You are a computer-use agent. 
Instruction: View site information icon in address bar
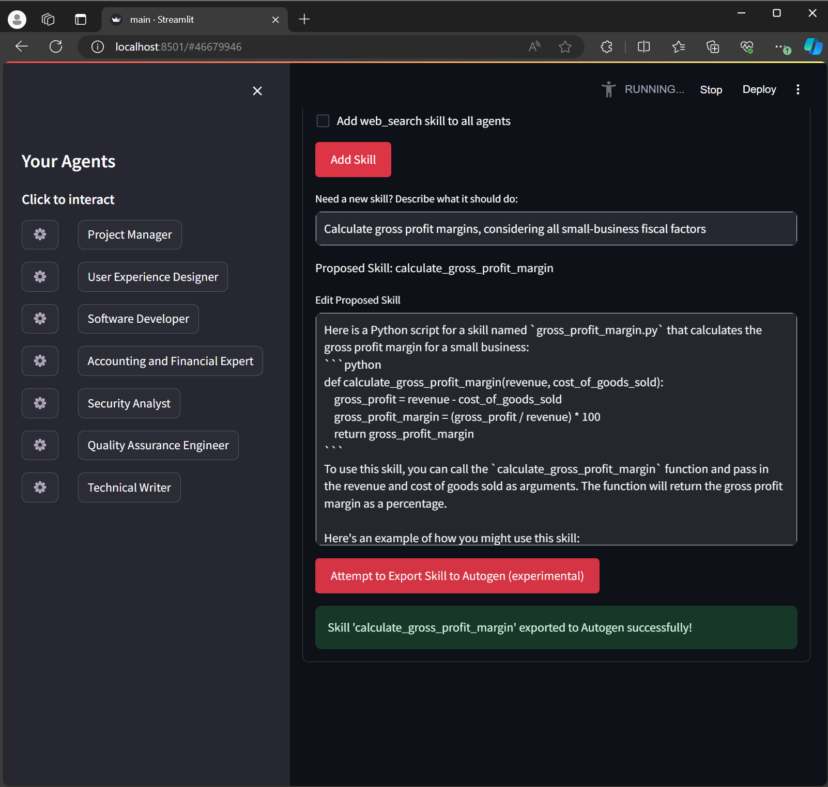tap(98, 47)
